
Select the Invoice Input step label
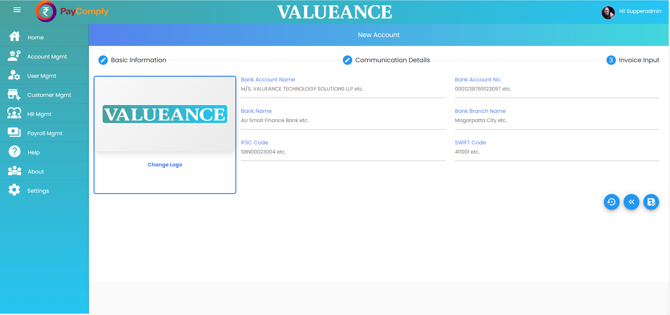(x=639, y=60)
